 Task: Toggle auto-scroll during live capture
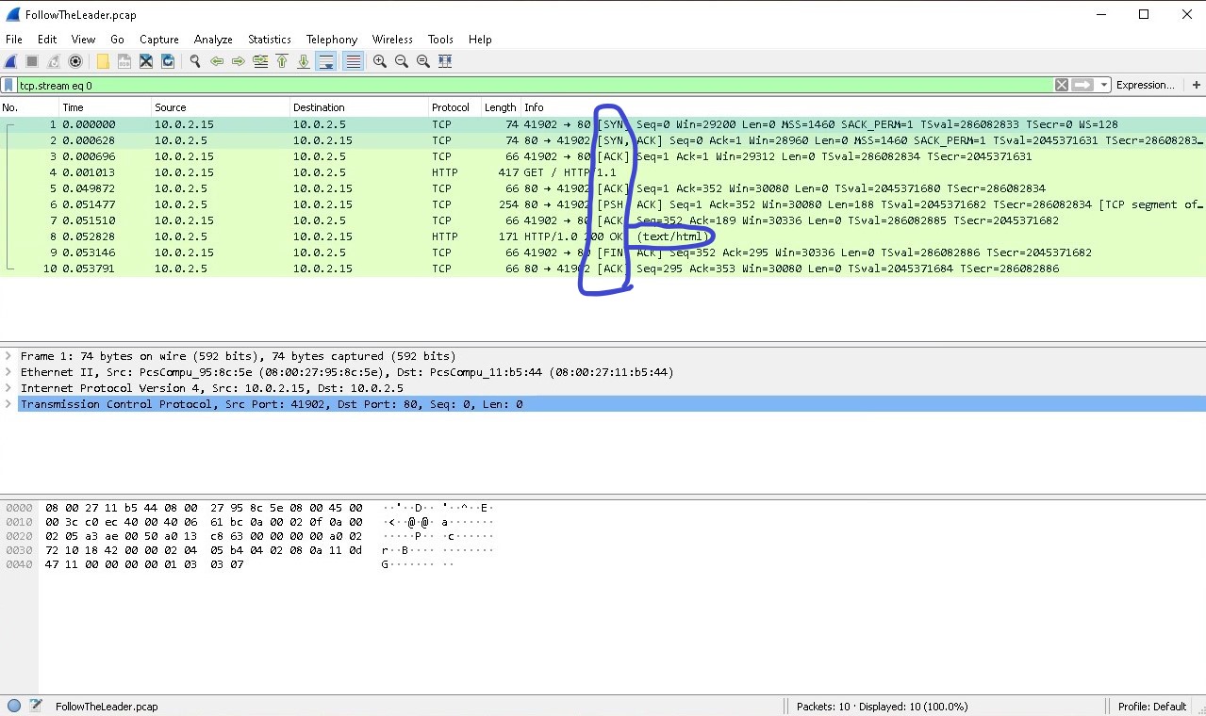point(325,61)
